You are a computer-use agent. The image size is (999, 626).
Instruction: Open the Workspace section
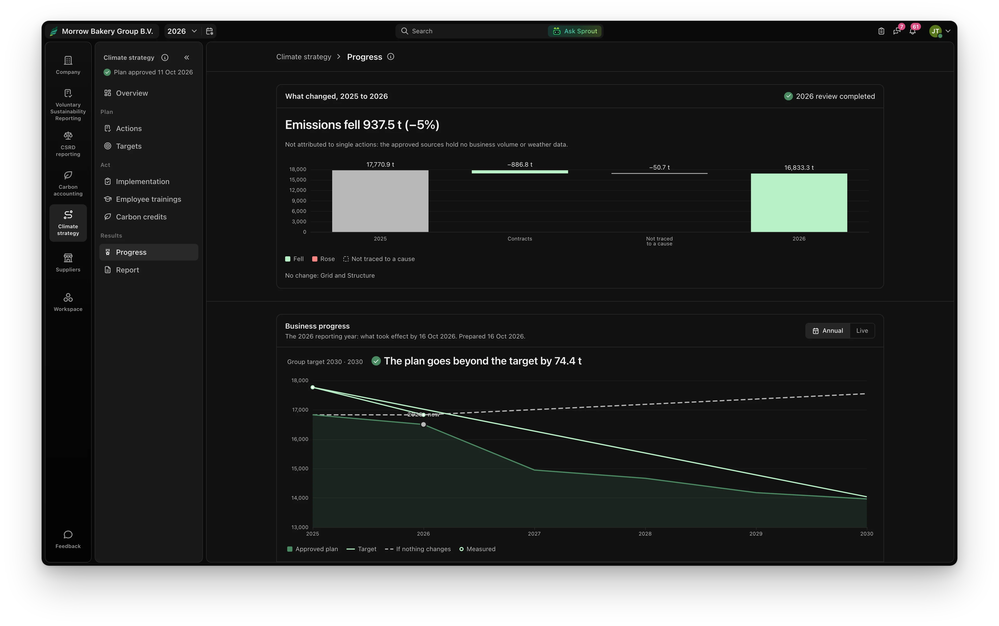click(x=68, y=303)
